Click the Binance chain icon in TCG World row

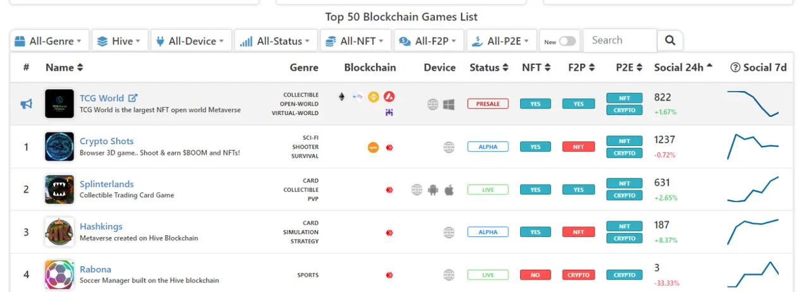pos(373,97)
